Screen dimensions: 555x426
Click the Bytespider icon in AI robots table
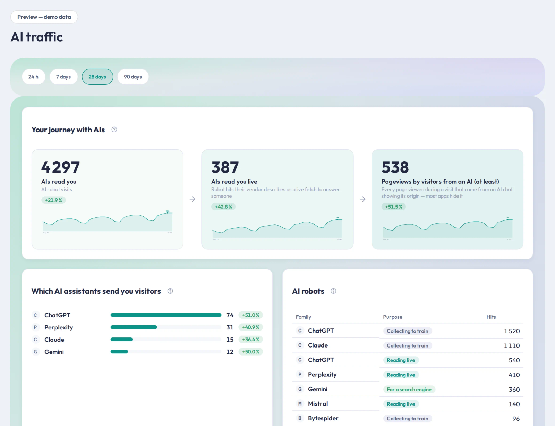click(x=300, y=418)
